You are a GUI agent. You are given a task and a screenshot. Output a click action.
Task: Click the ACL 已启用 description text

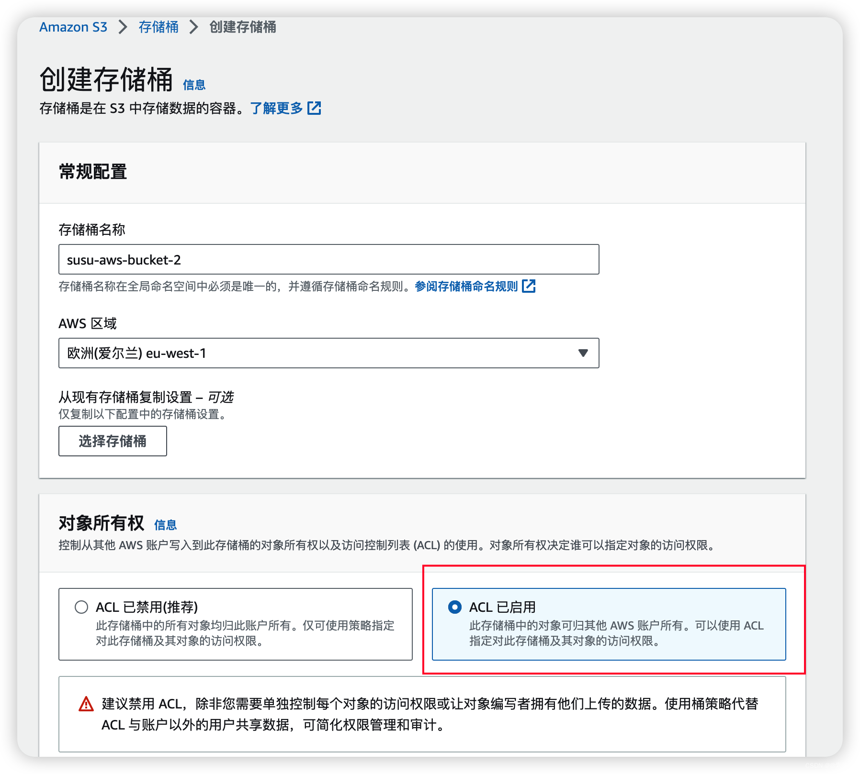point(616,633)
